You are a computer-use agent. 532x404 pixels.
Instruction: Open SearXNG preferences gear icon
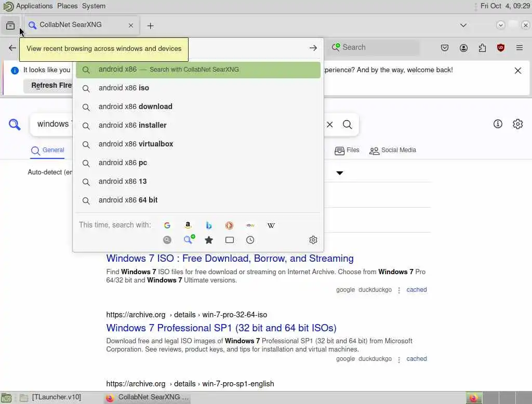(518, 124)
